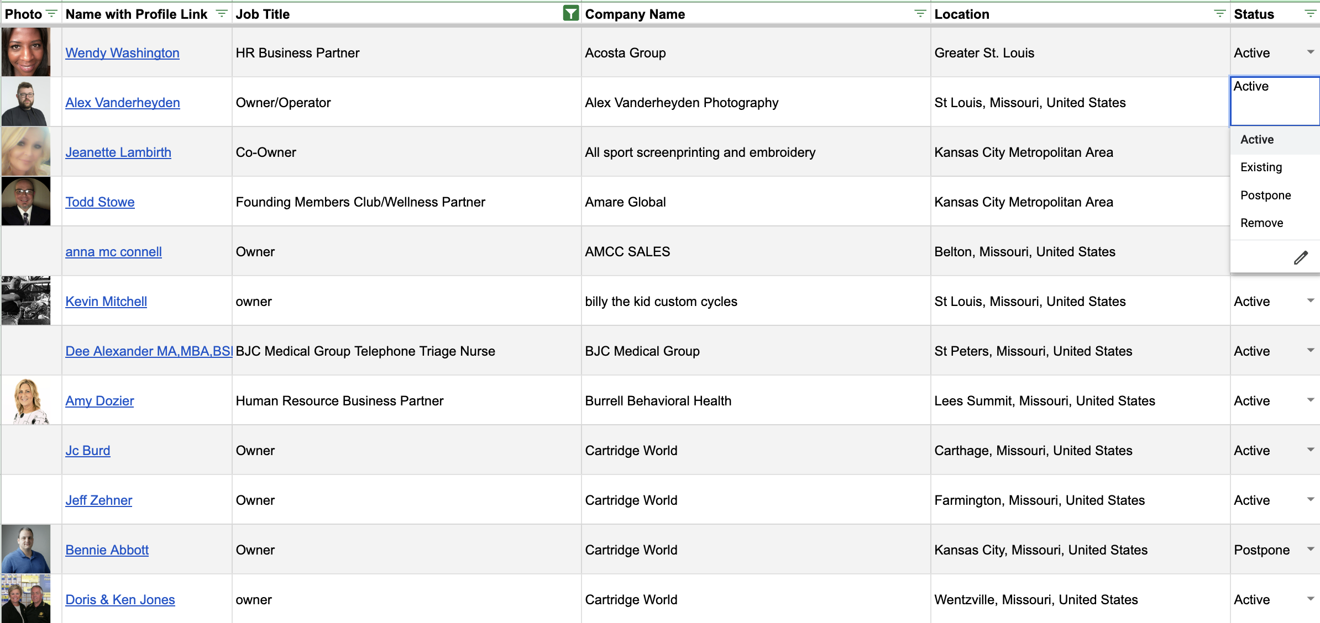Select the 'HR Business Partner' job title cell
Screen dimensions: 1320x623
coord(406,52)
